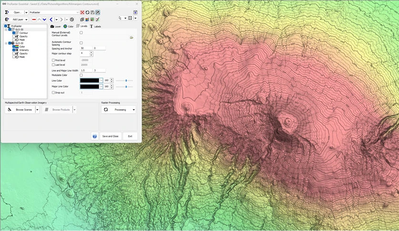Switch to the Color tab
Viewport: 399px width, 231px height.
point(68,26)
